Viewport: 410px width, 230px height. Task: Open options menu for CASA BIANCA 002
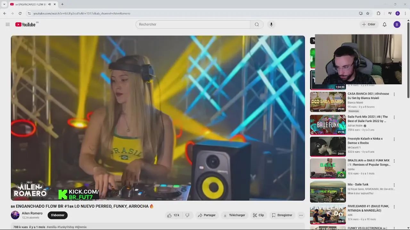point(394,95)
